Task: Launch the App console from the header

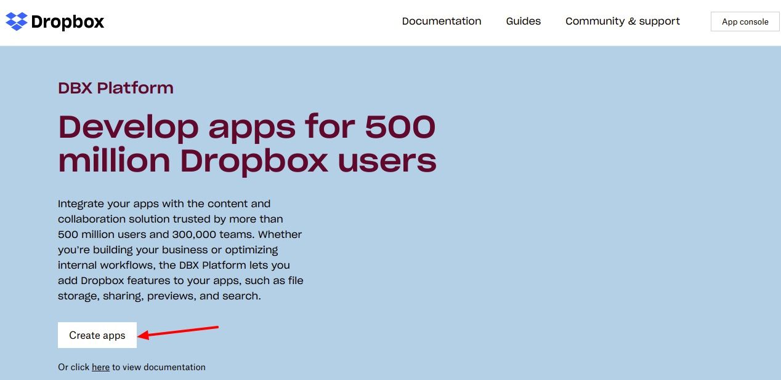Action: click(x=745, y=21)
